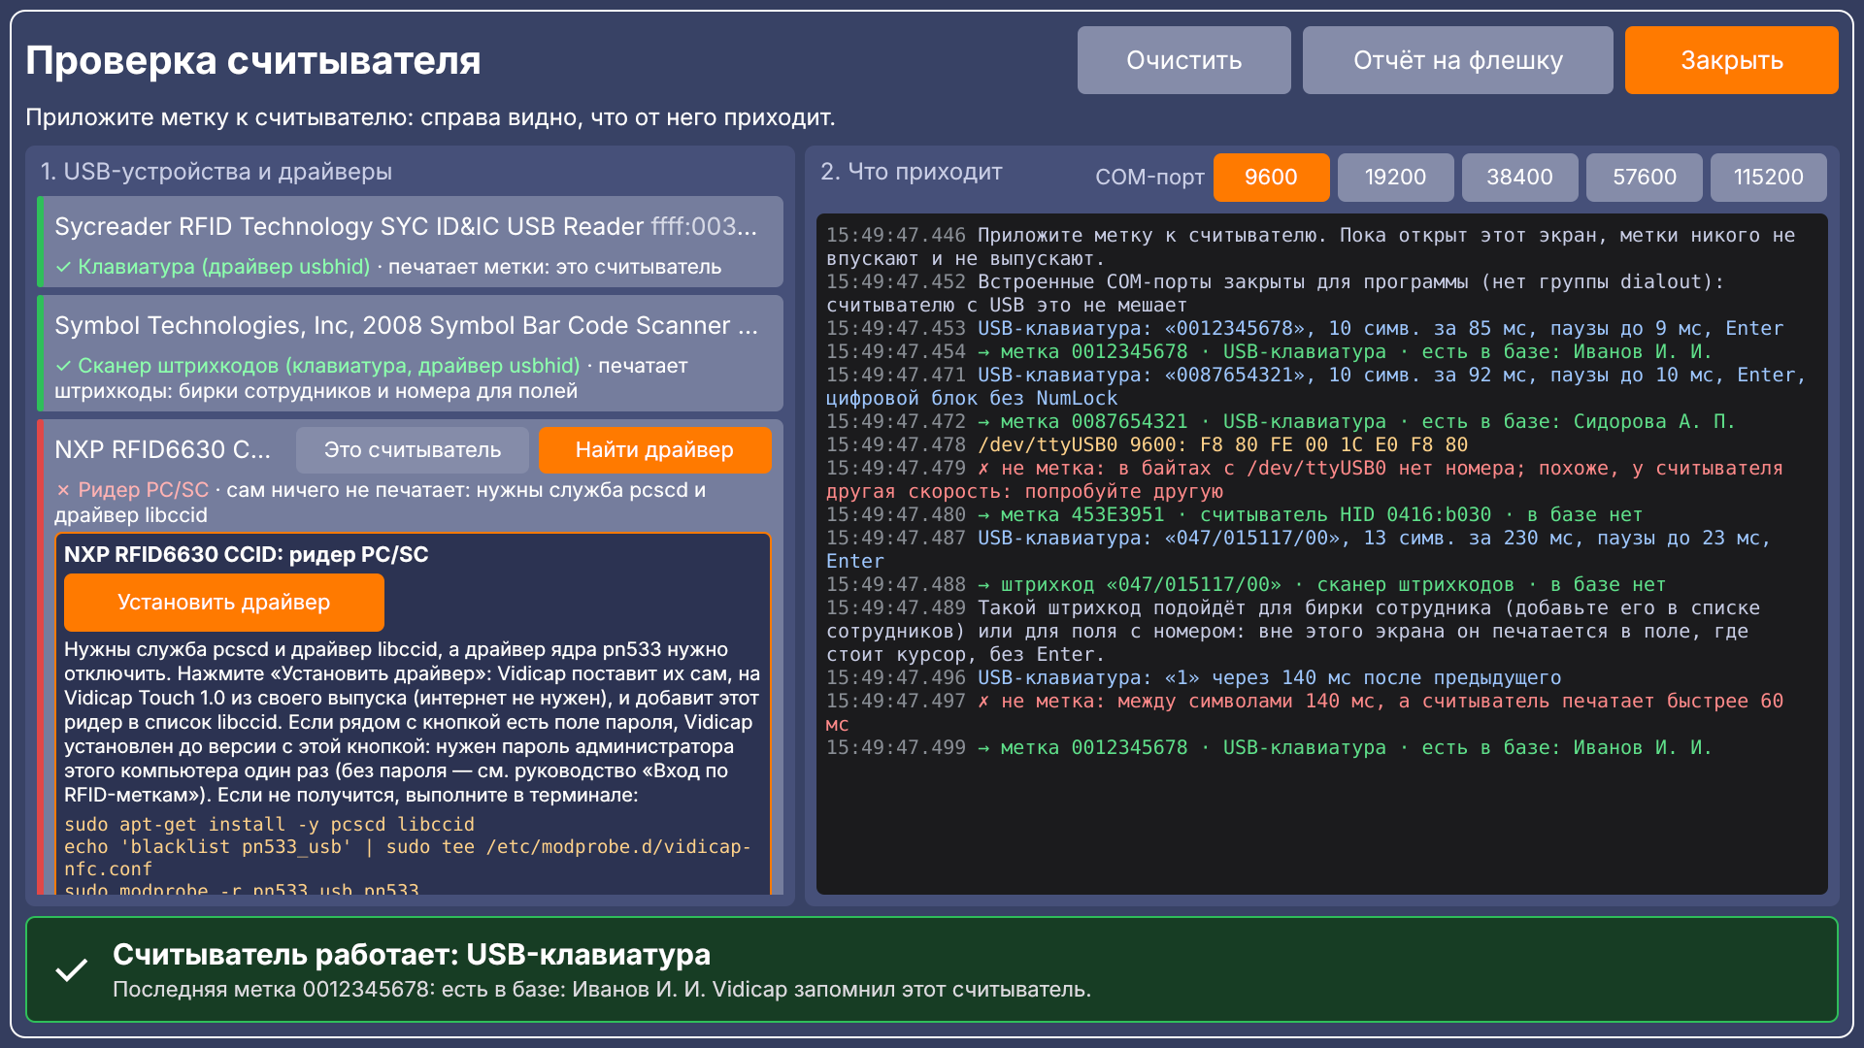Viewport: 1864px width, 1048px height.
Task: Click the «echo 'blacklist pn533_usb'» command line
Action: tap(408, 858)
